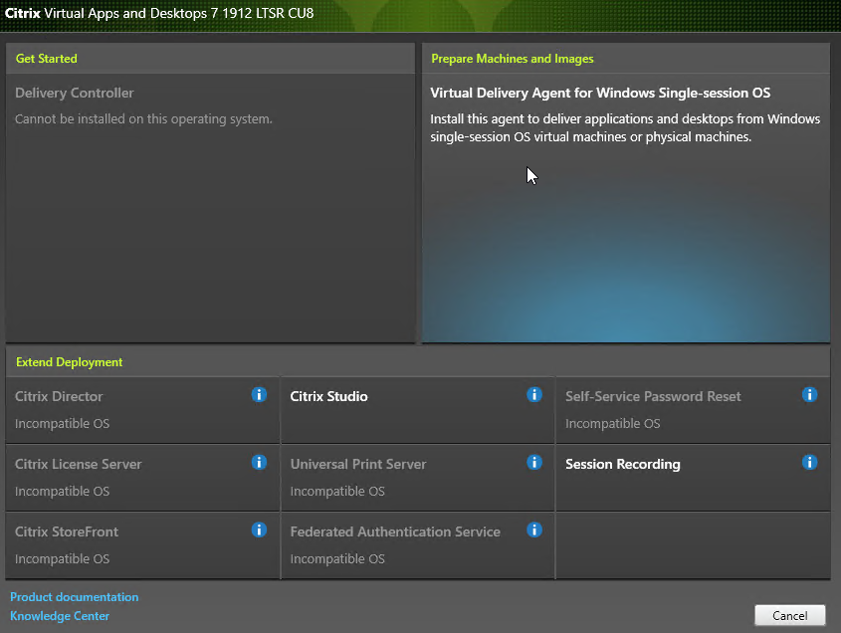Click the Cancel button

click(789, 615)
